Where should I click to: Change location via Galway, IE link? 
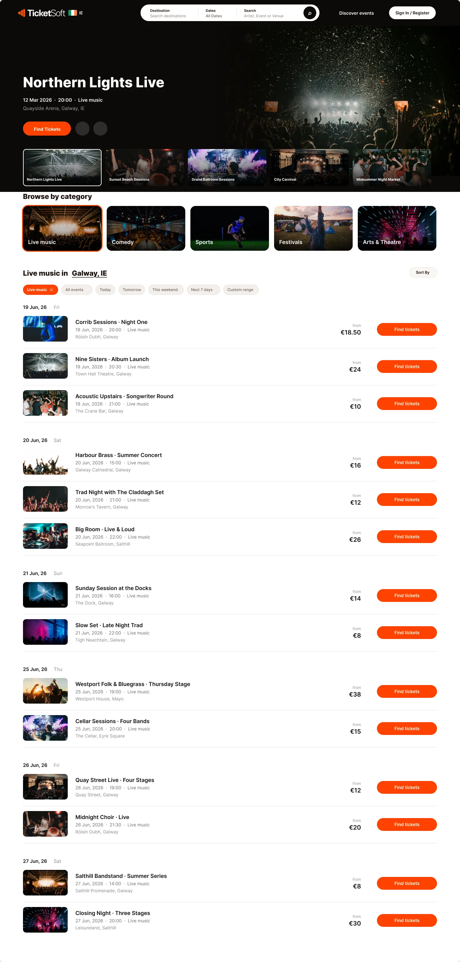[x=89, y=273]
